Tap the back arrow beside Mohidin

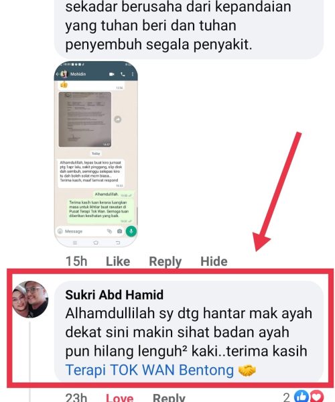58,74
